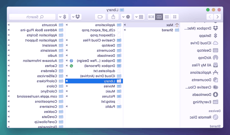Expand the Public folder arrow
This screenshot has width=230, height=135.
pyautogui.click(x=66, y=107)
